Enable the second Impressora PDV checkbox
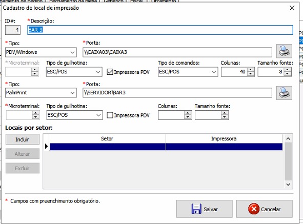Viewport: 303px width, 224px height. point(110,115)
